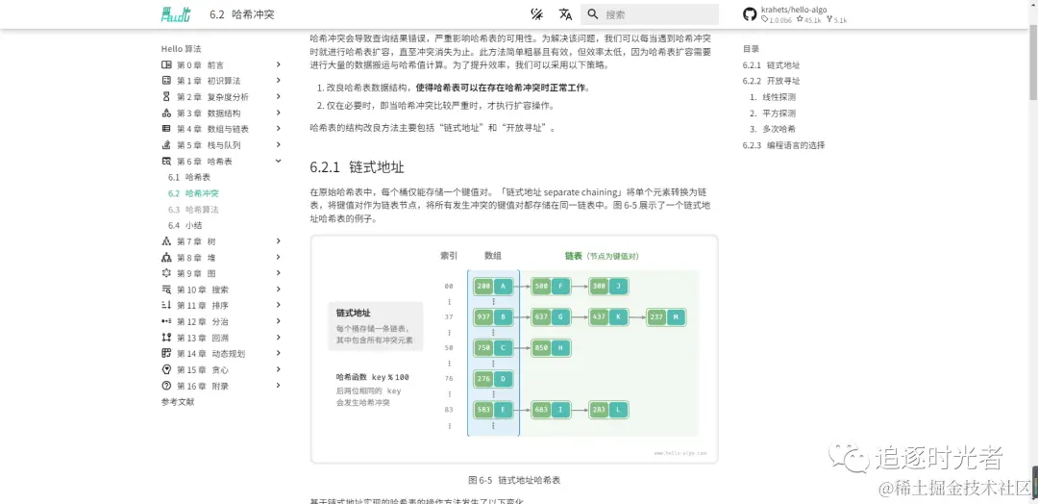Click the 第 5 章 栈与队列 chapter icon
1038x504 pixels.
coord(166,144)
